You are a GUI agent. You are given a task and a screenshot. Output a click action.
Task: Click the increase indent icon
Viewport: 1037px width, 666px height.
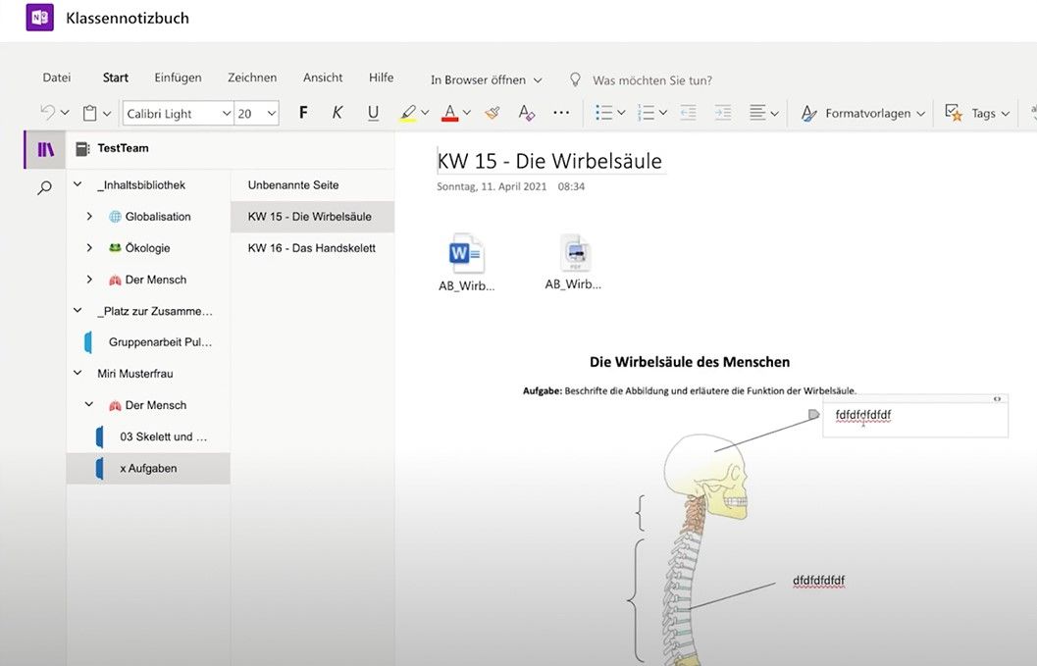tap(723, 113)
